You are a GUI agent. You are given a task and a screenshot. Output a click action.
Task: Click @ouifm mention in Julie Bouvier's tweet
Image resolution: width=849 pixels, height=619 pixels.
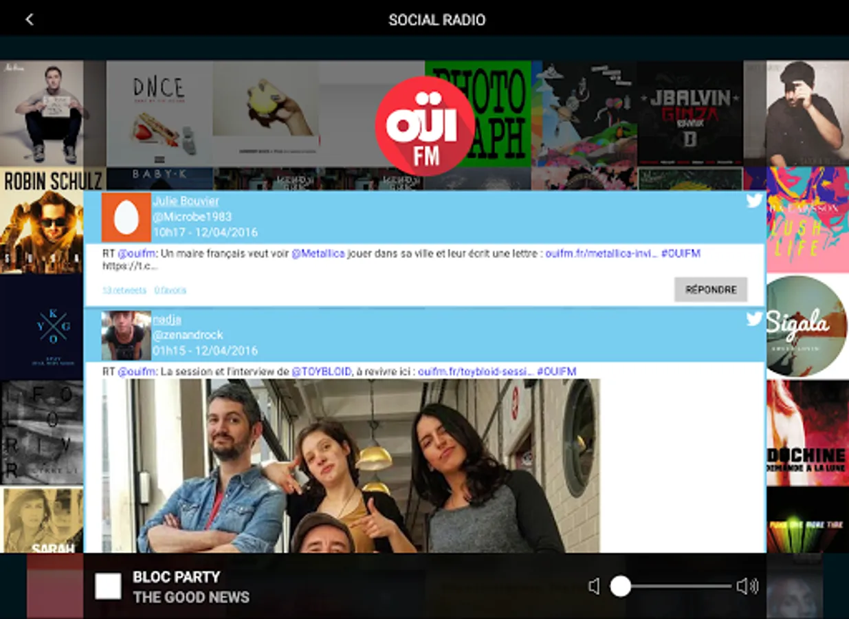click(x=136, y=254)
